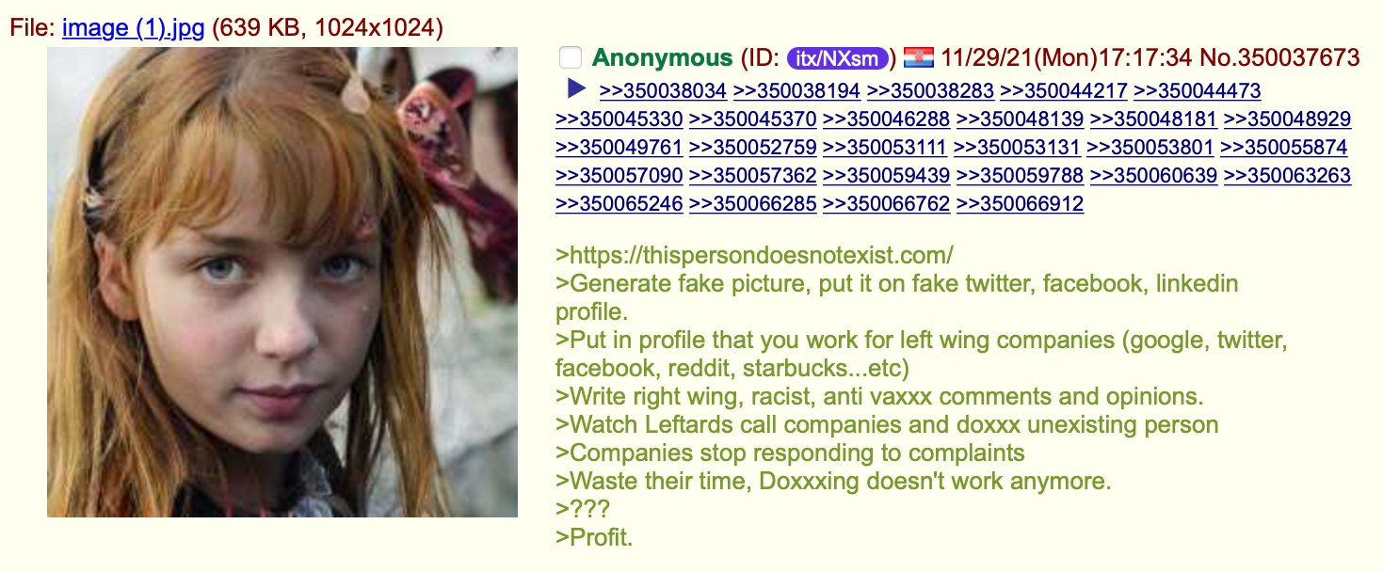
Task: Jump to reply >>350063263
Action: click(1287, 176)
